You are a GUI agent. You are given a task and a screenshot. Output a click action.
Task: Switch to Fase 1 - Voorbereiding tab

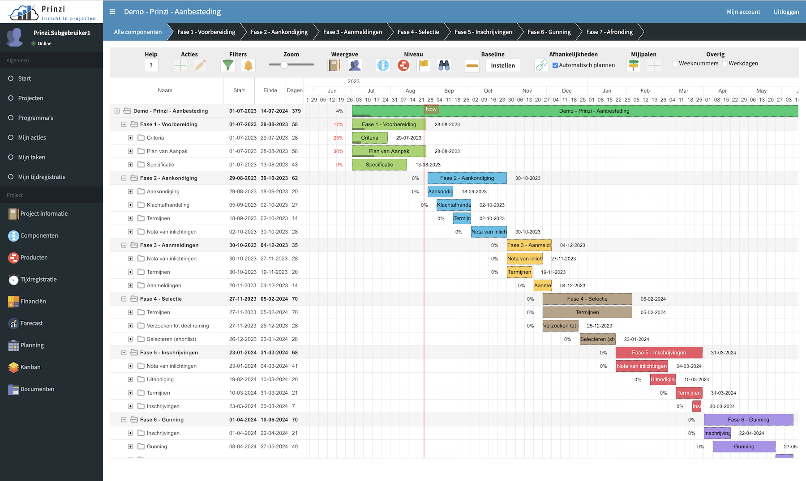(206, 32)
